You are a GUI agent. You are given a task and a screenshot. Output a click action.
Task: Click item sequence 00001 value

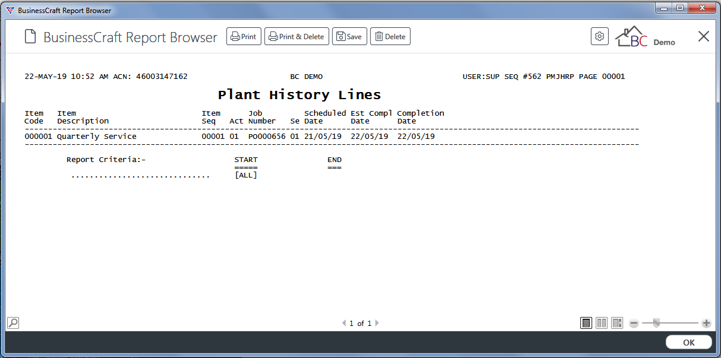click(x=213, y=137)
